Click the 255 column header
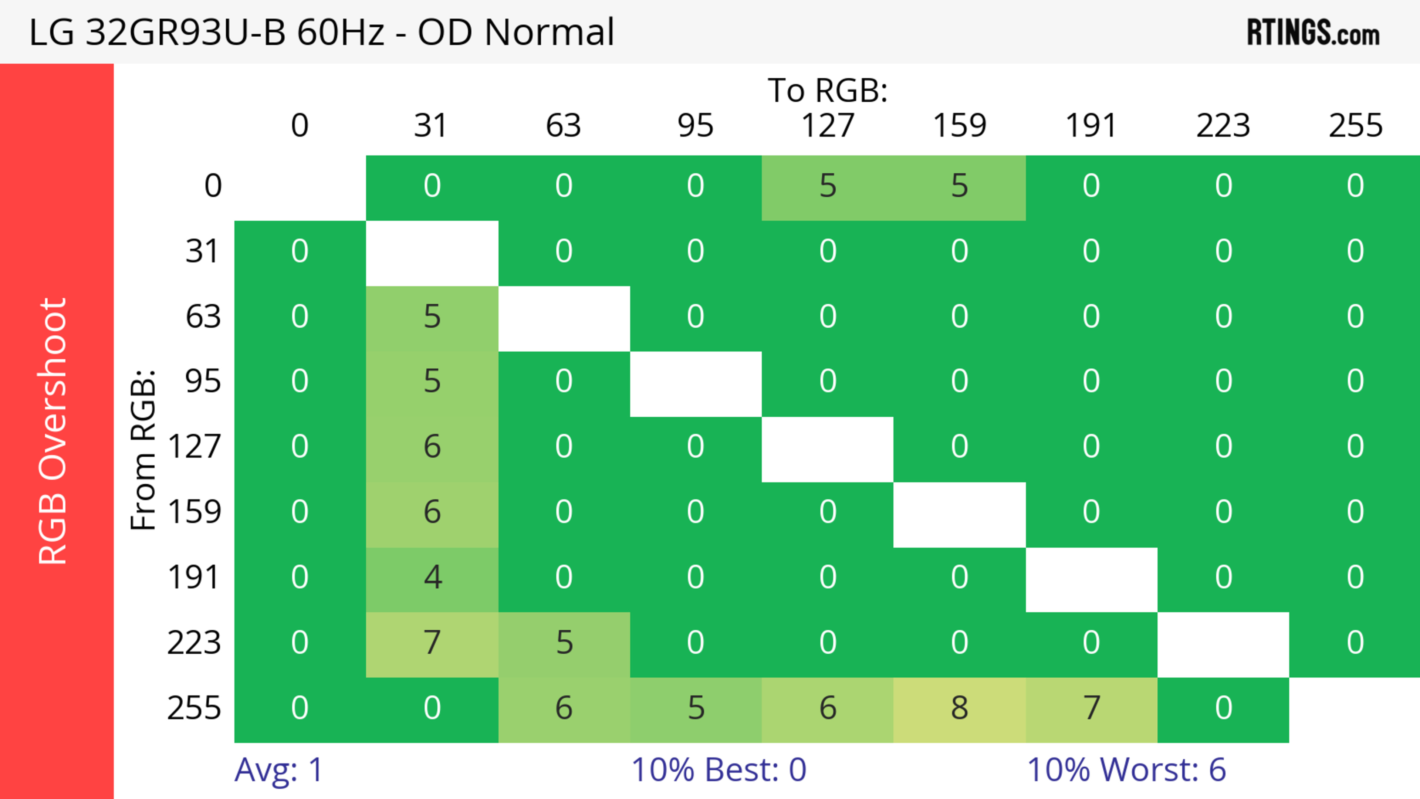This screenshot has width=1420, height=799. (x=1356, y=126)
